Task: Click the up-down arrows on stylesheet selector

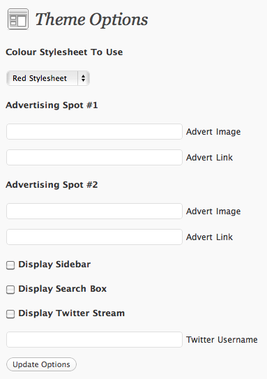Action: [x=83, y=78]
